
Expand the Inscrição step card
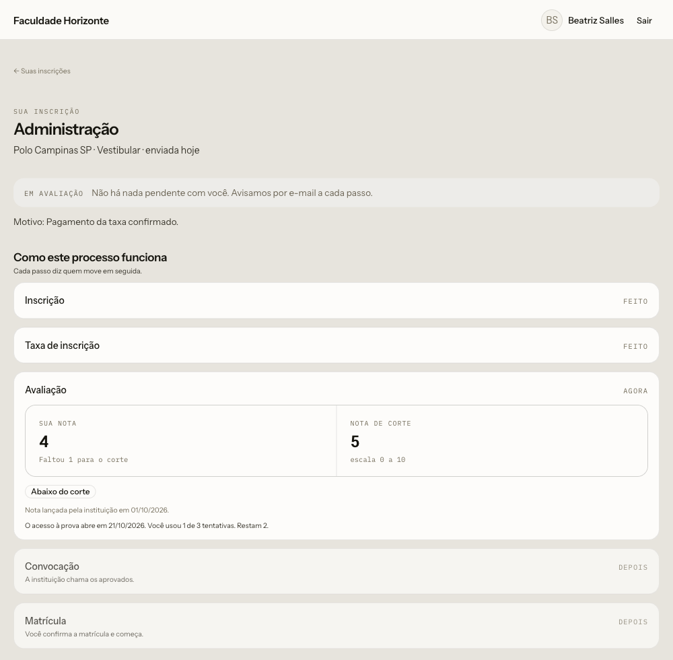pyautogui.click(x=336, y=300)
